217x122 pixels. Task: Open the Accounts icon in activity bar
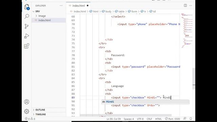pos(26,102)
